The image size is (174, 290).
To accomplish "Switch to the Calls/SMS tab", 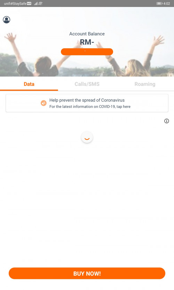I will coord(87,84).
